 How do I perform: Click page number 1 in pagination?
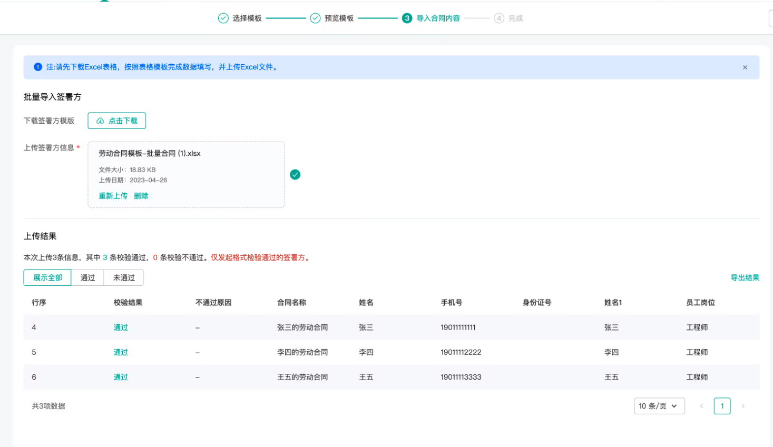(x=722, y=406)
